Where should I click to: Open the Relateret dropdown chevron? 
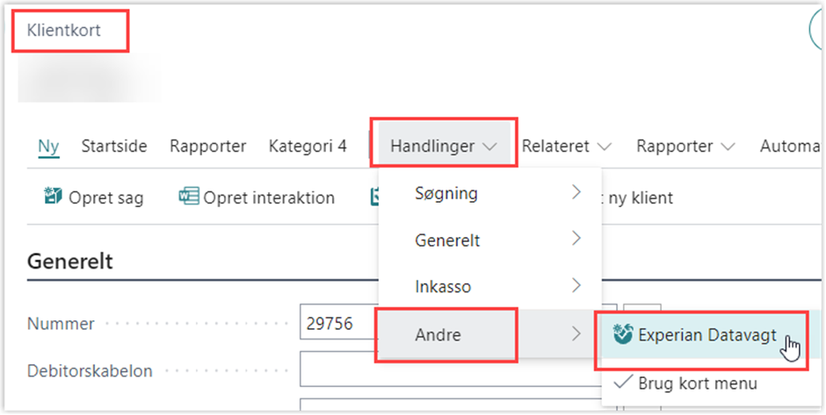tap(604, 147)
